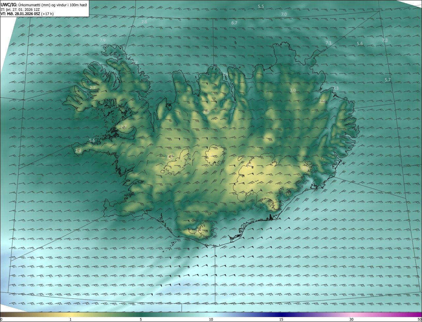The width and height of the screenshot is (422, 322).
Task: Click the 15 tick on the color scale
Action: (281, 320)
